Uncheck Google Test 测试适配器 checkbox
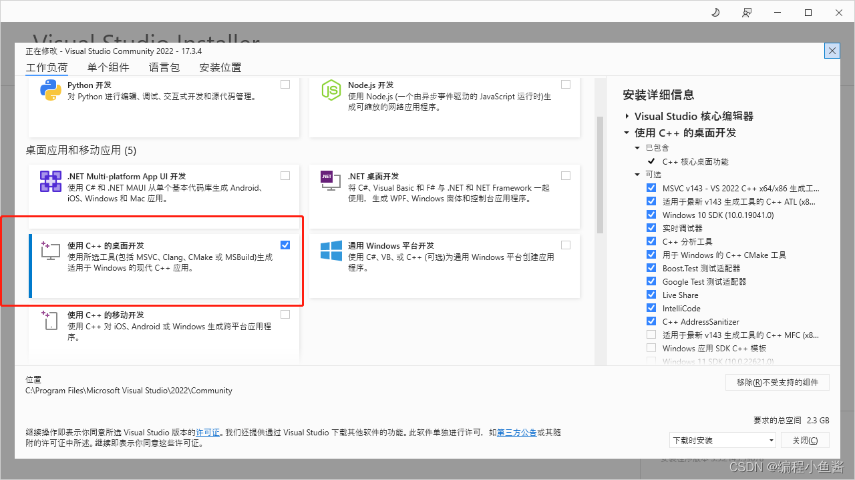Viewport: 855px width, 480px height. pyautogui.click(x=651, y=281)
